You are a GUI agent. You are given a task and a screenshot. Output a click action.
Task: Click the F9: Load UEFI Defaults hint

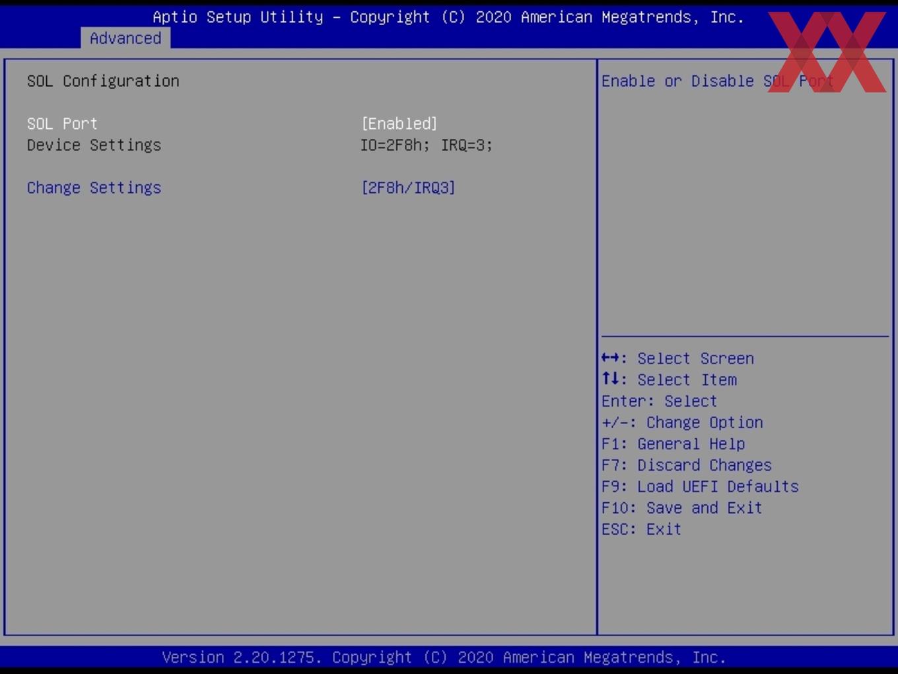(700, 486)
